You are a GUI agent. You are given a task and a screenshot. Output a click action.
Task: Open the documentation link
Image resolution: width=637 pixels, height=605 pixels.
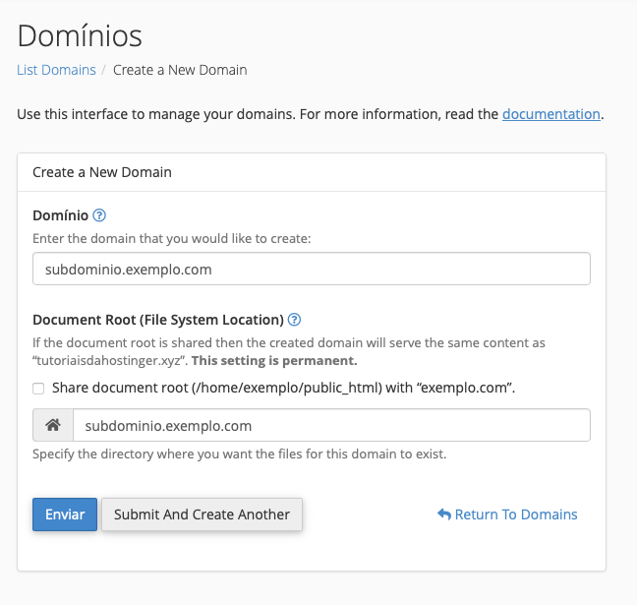pyautogui.click(x=550, y=114)
